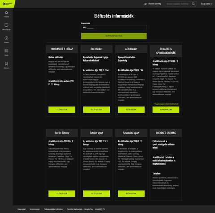The image size is (215, 213).
Task: Click the Előfizetés információk heading
Action: point(114,16)
